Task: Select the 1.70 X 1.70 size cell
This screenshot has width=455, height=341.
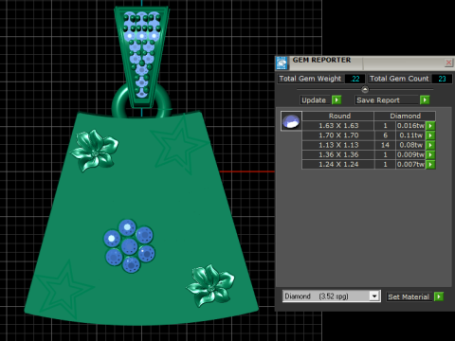Action: point(338,135)
